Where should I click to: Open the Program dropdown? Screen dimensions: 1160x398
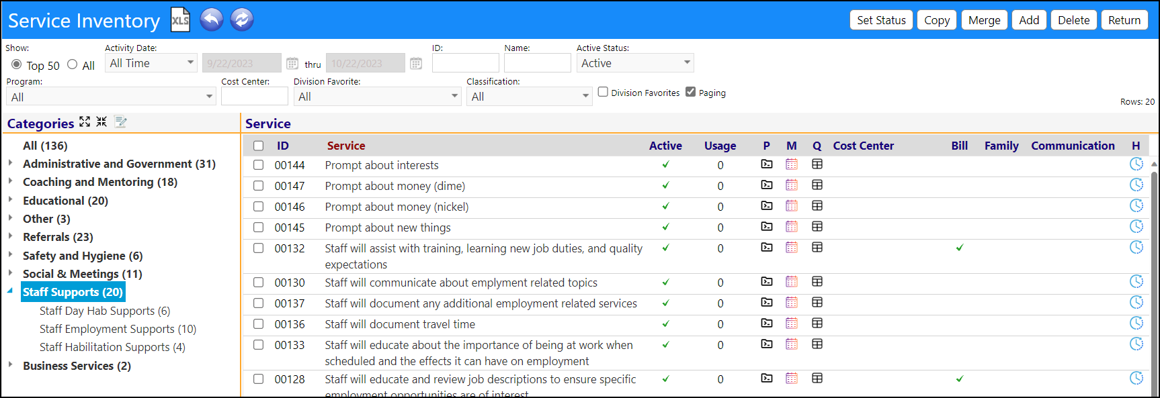111,97
